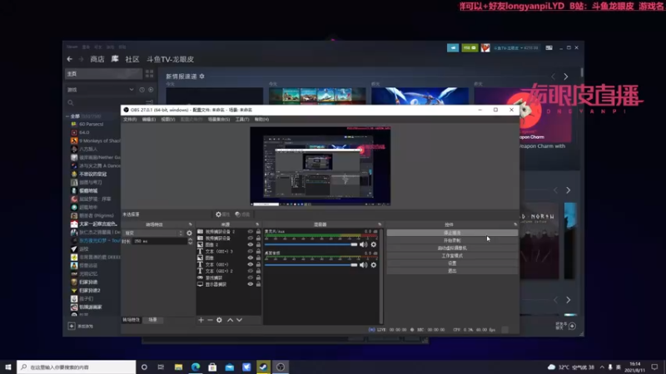
Task: Mute the desktop audio speaker icon
Action: (363, 265)
